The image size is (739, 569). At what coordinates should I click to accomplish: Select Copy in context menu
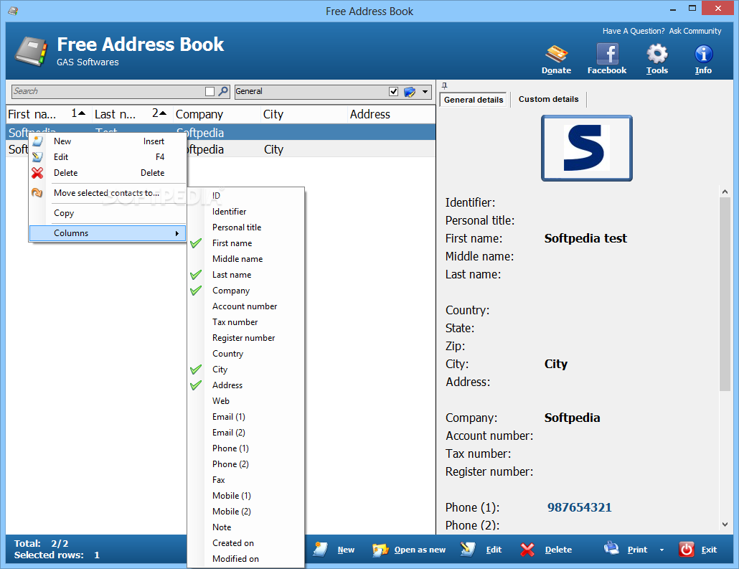pyautogui.click(x=108, y=213)
